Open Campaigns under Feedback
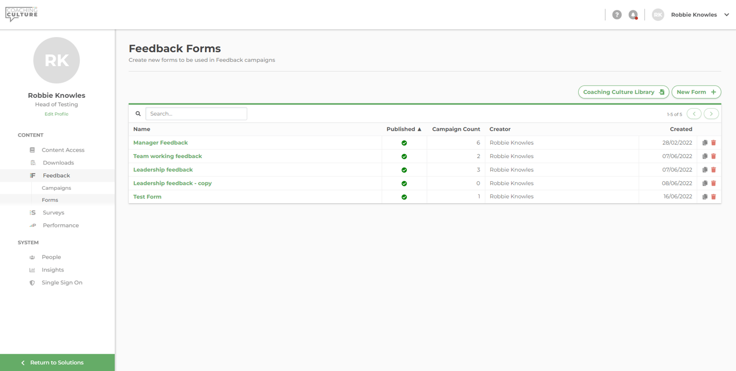 pos(57,188)
